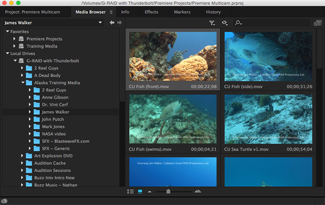The width and height of the screenshot is (325, 205).
Task: Select the Audition Sessions folder icon
Action: click(x=29, y=170)
